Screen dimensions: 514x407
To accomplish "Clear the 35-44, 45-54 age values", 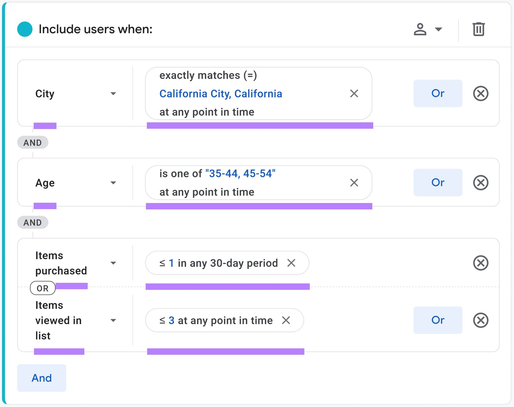I will (x=354, y=182).
